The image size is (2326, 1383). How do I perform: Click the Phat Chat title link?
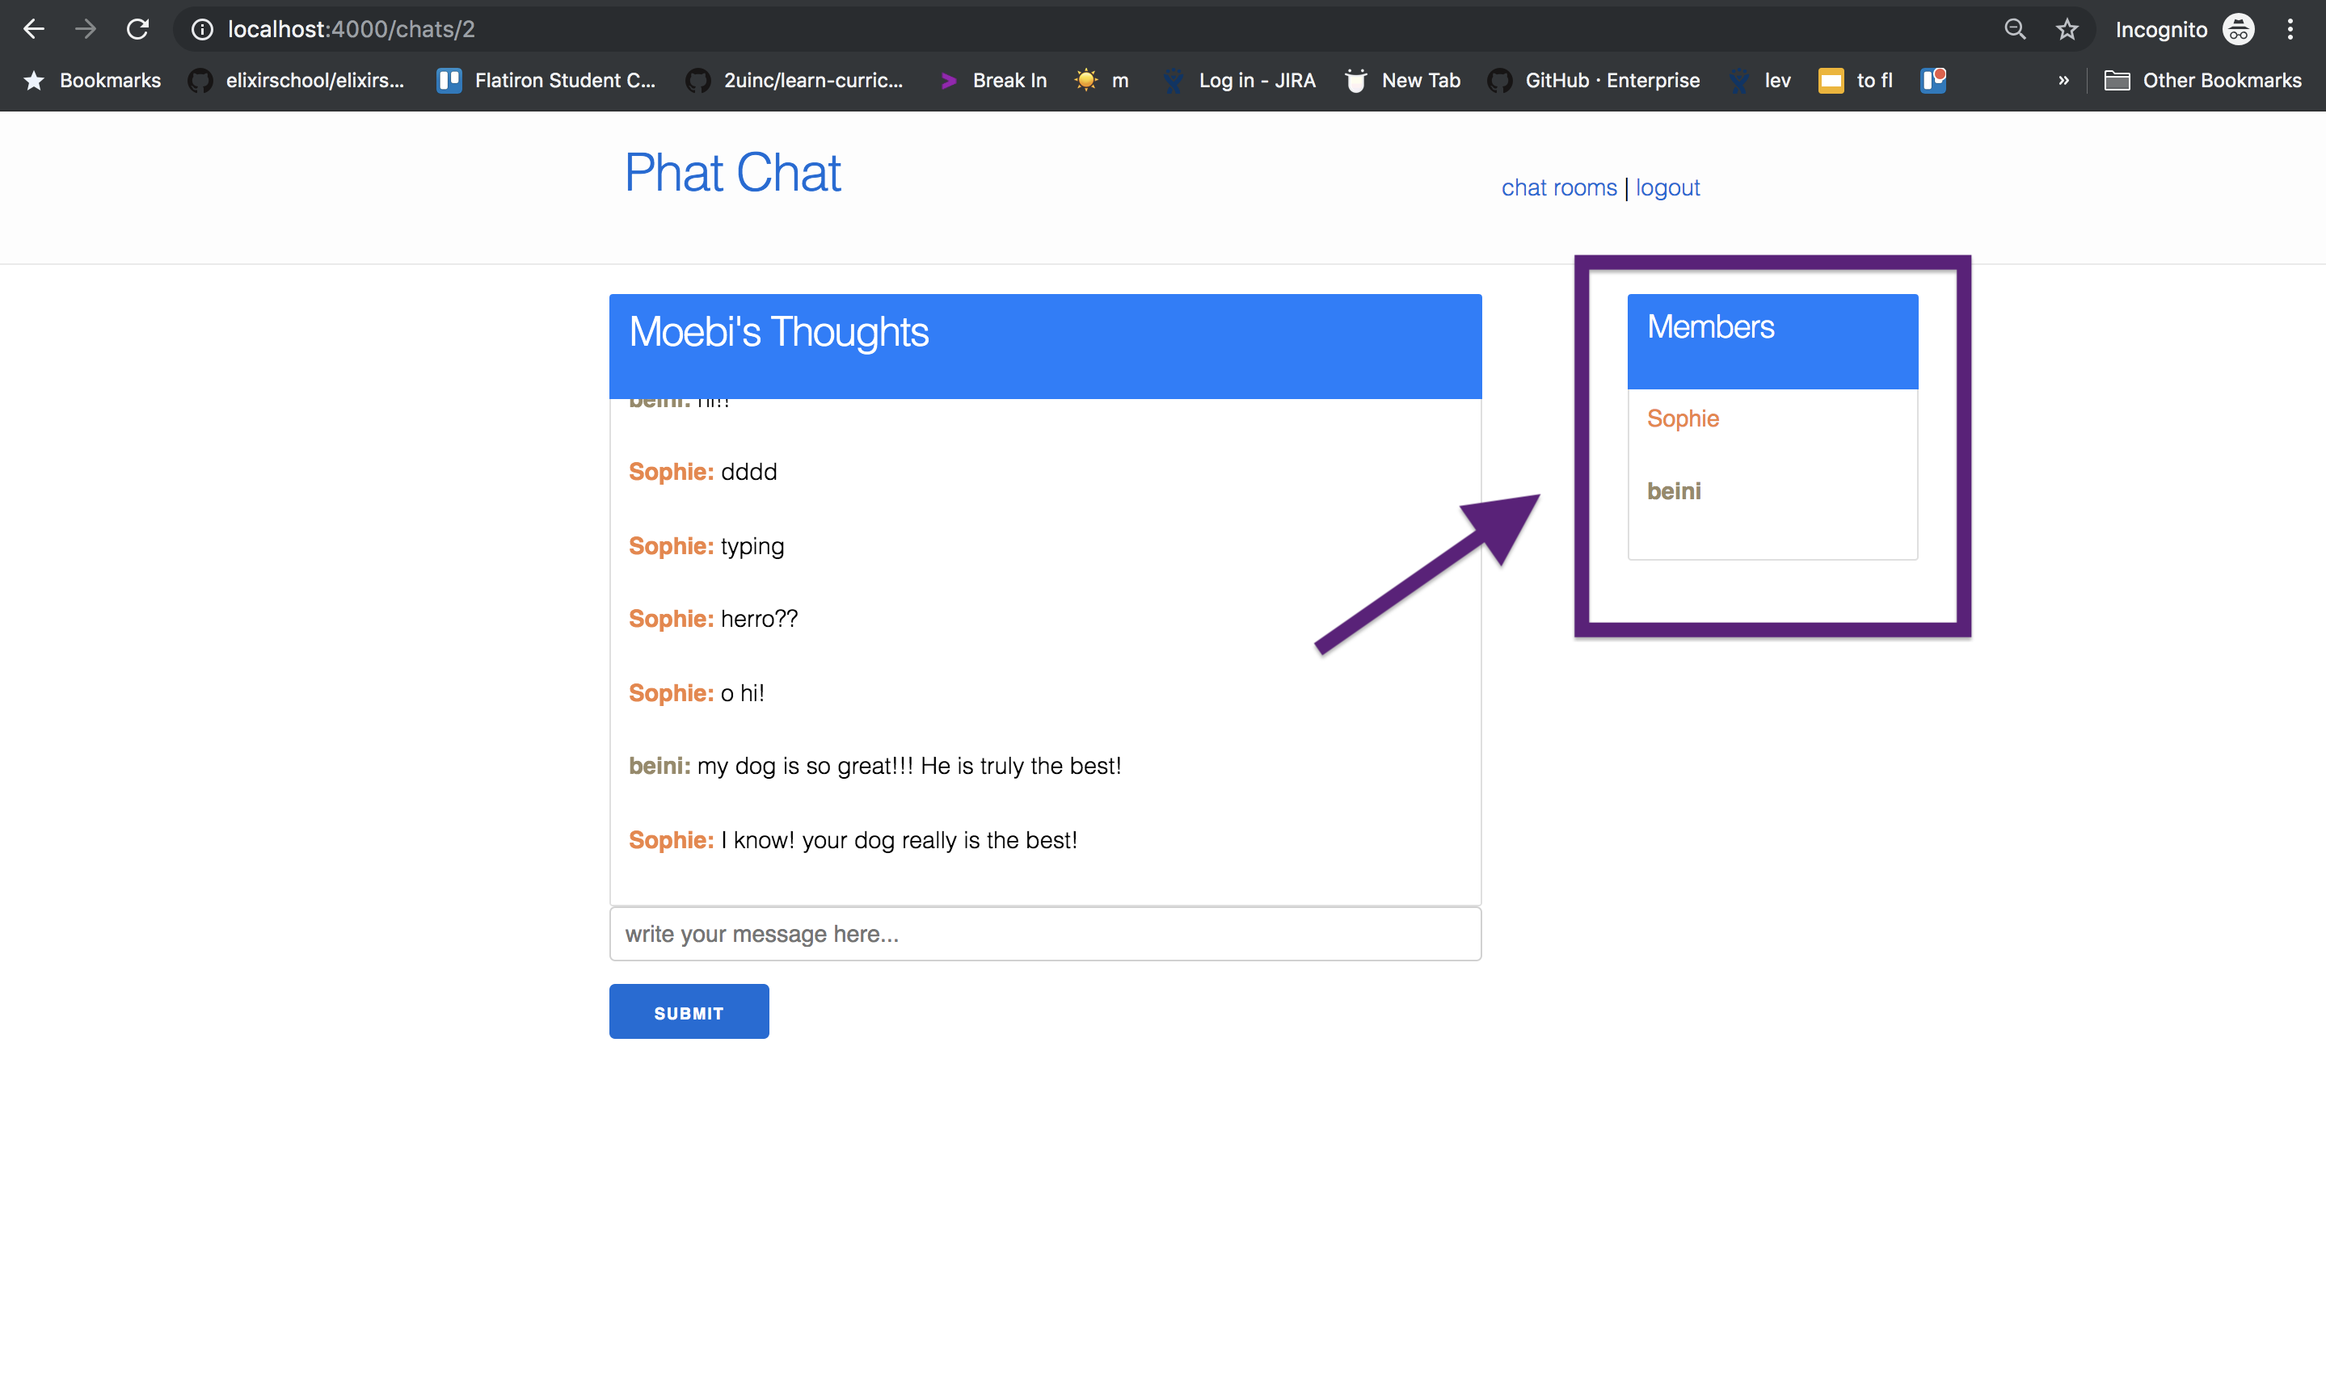tap(732, 172)
